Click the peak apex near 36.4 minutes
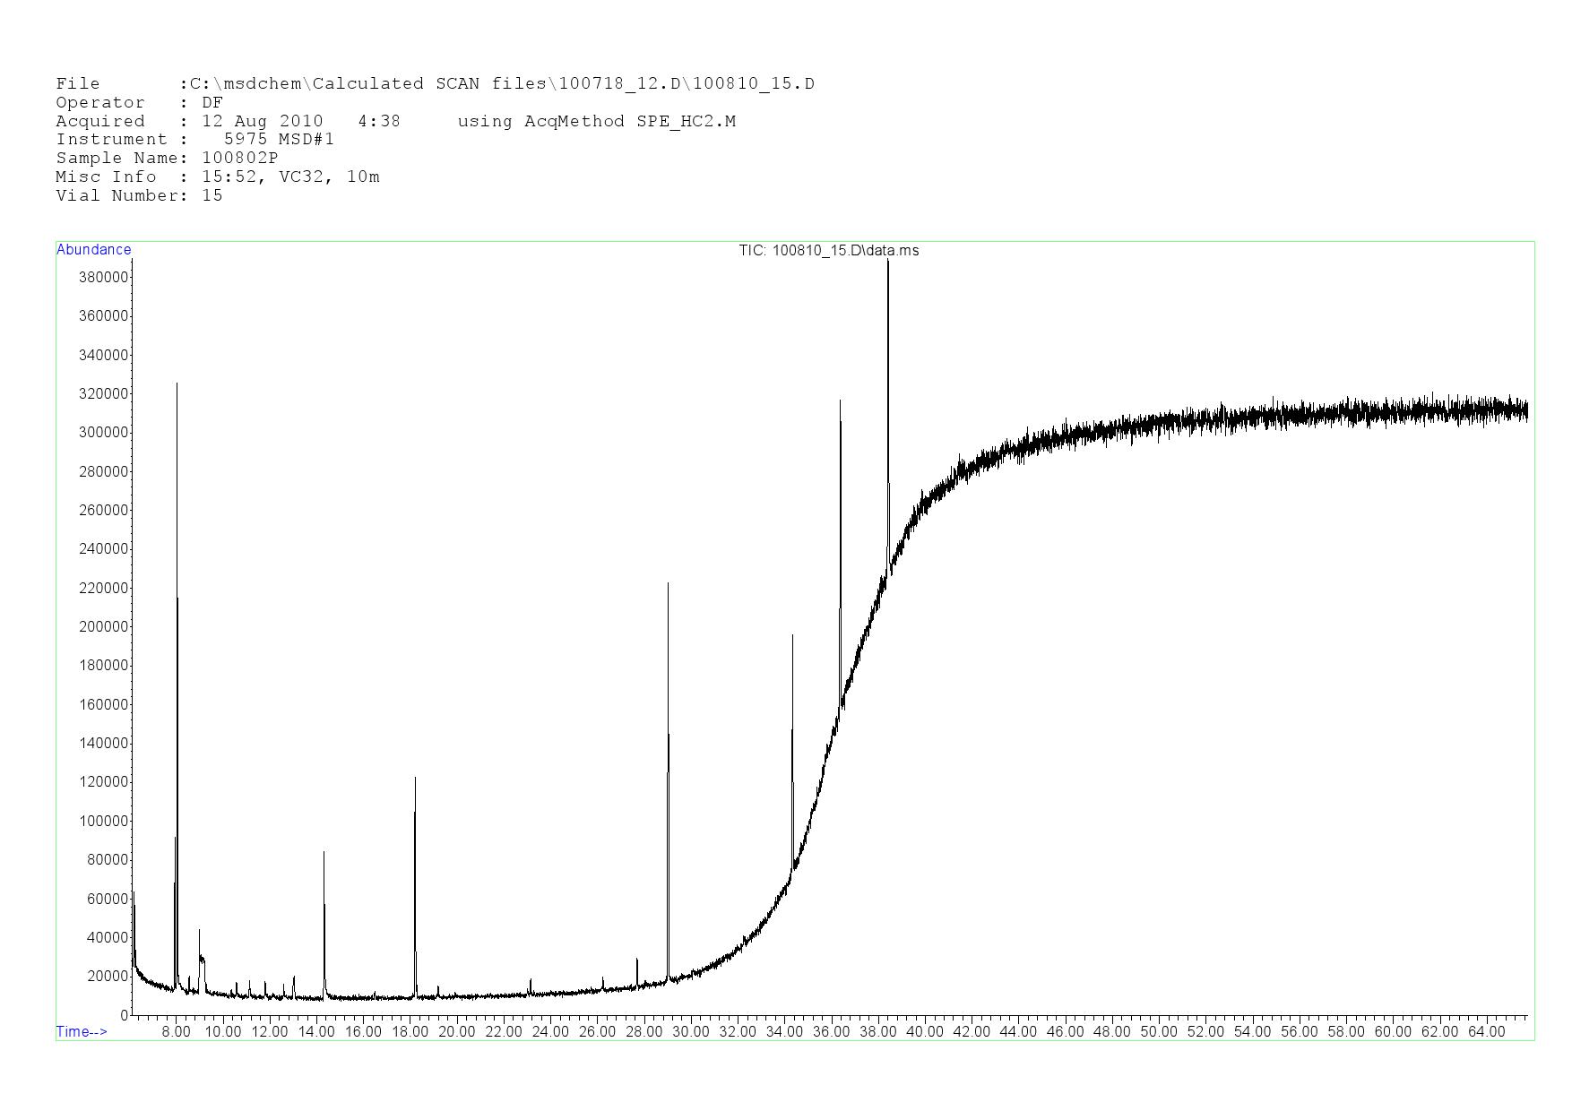 [x=840, y=401]
